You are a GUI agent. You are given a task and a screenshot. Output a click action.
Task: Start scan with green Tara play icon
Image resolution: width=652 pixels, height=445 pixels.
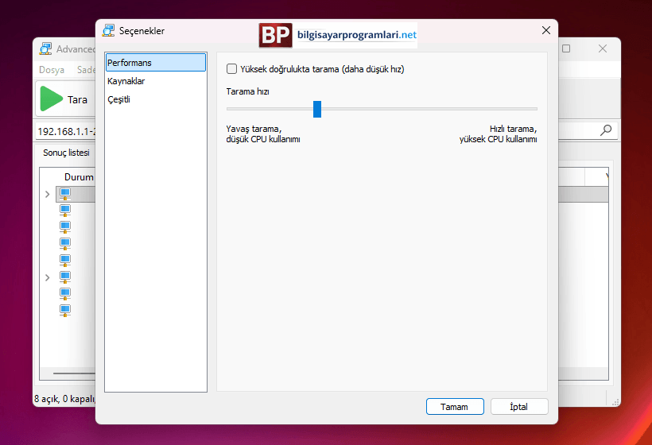[x=51, y=99]
